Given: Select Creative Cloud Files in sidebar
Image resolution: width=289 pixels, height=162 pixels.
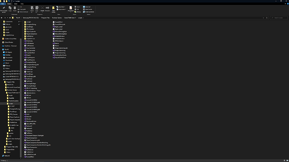Looking at the screenshot, I should click(9, 39).
